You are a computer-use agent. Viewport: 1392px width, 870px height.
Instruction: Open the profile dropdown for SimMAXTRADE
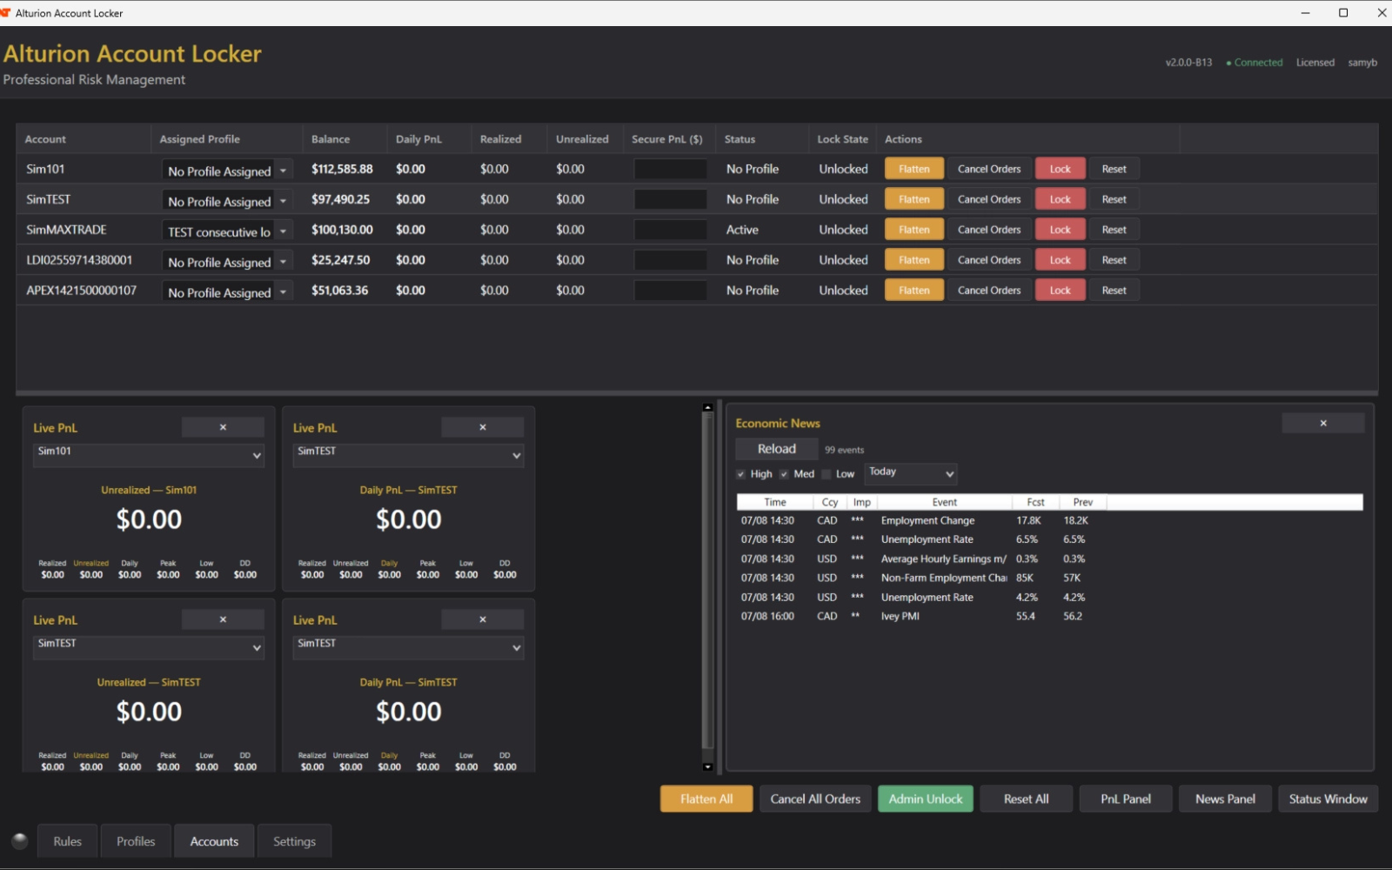(227, 231)
